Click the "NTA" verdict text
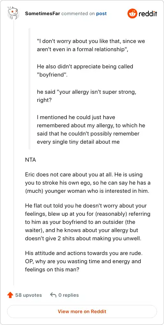Screen dimensions: 164x325 [30, 160]
